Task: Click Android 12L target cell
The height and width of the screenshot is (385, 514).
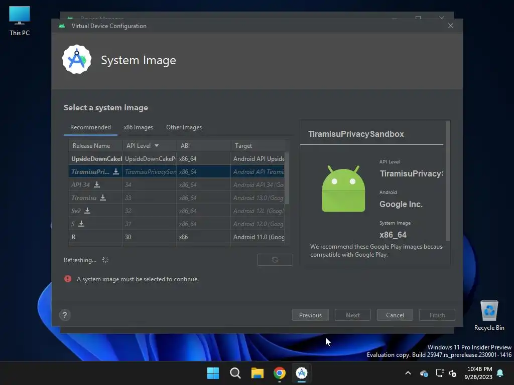Action: click(258, 211)
